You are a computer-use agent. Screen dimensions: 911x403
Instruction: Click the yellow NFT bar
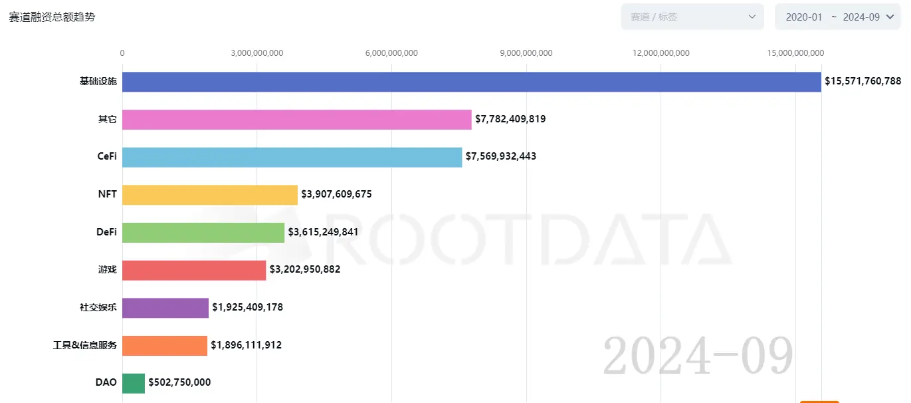(x=209, y=195)
